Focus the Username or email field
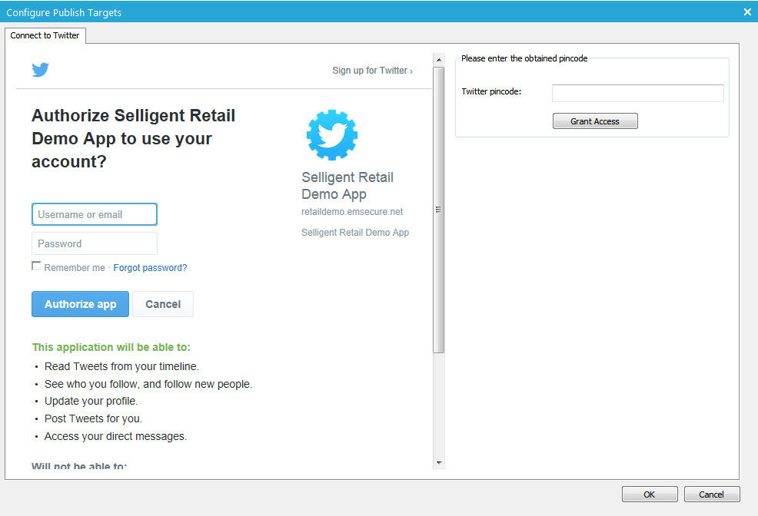 coord(95,214)
